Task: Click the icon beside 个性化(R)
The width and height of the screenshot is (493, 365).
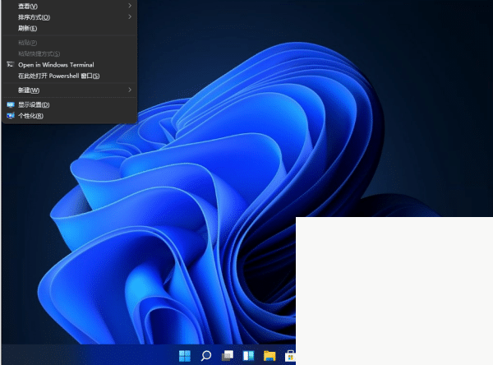Action: click(10, 116)
